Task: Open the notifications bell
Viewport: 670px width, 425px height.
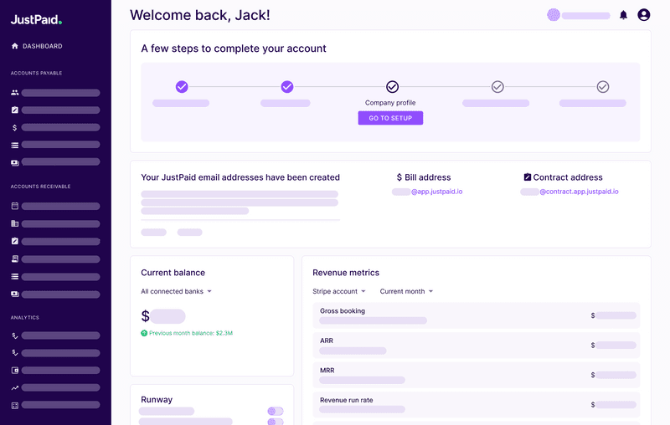Action: [623, 15]
